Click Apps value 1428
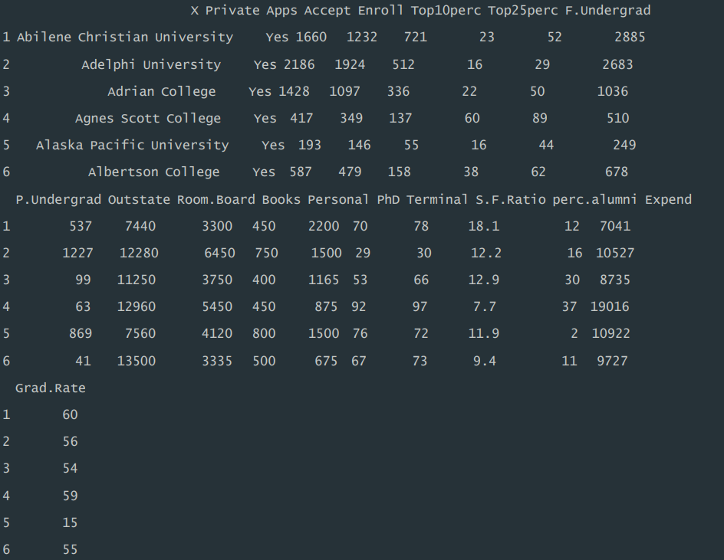 pos(295,91)
